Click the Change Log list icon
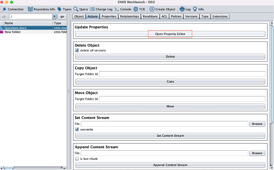The image size is (274, 170). 92,9
